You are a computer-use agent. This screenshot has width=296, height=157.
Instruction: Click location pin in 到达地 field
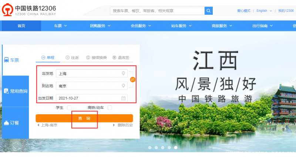(124, 86)
